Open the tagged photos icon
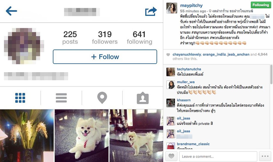Viewport: 273px width, 162px height. [143, 98]
